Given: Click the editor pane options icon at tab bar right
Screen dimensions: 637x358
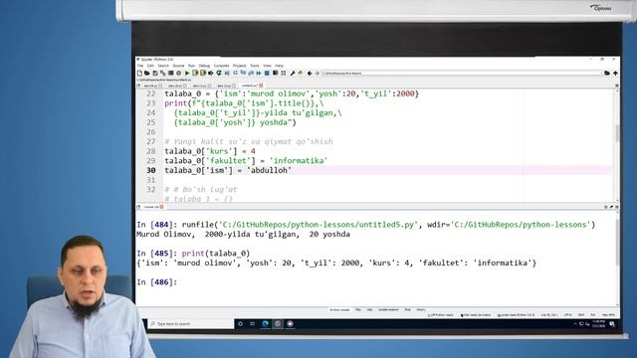Looking at the screenshot, I should [617, 86].
